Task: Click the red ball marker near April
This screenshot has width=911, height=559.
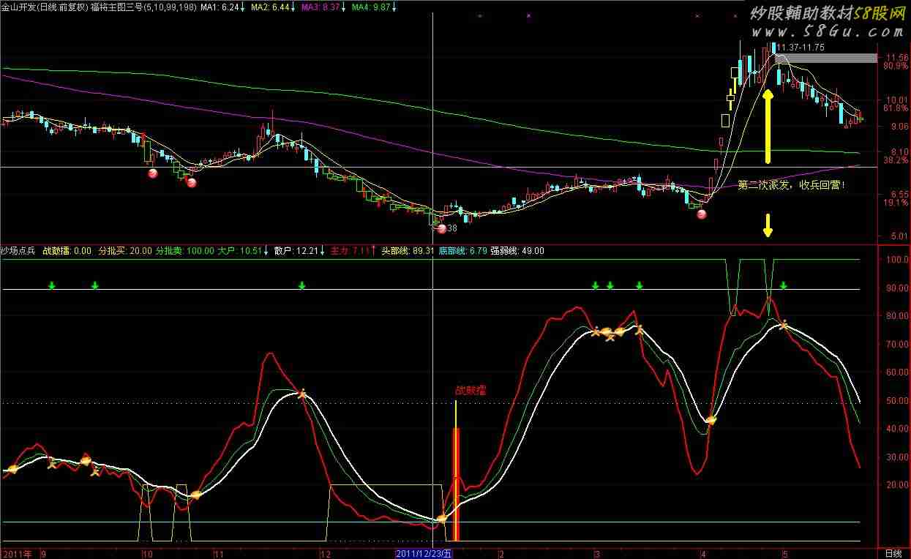Action: click(701, 214)
